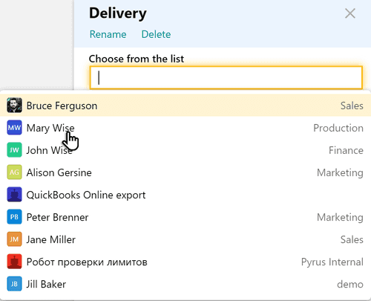Click the Delete link

(x=156, y=34)
